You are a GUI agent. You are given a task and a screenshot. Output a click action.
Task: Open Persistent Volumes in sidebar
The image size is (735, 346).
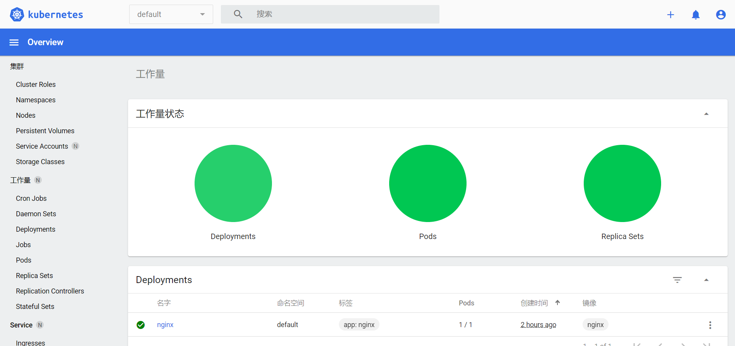pyautogui.click(x=45, y=131)
